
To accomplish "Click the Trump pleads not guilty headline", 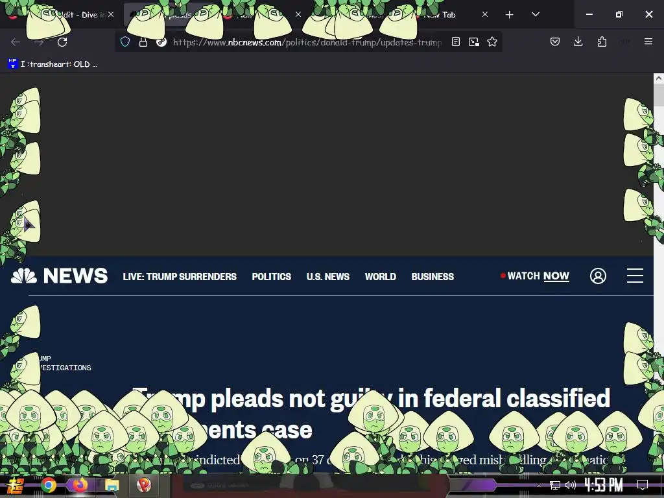I will click(x=372, y=414).
